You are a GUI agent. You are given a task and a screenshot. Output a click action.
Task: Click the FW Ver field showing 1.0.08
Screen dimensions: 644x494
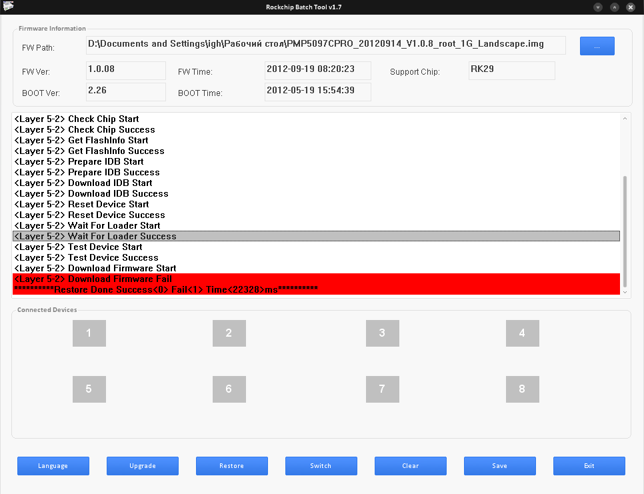pos(126,71)
